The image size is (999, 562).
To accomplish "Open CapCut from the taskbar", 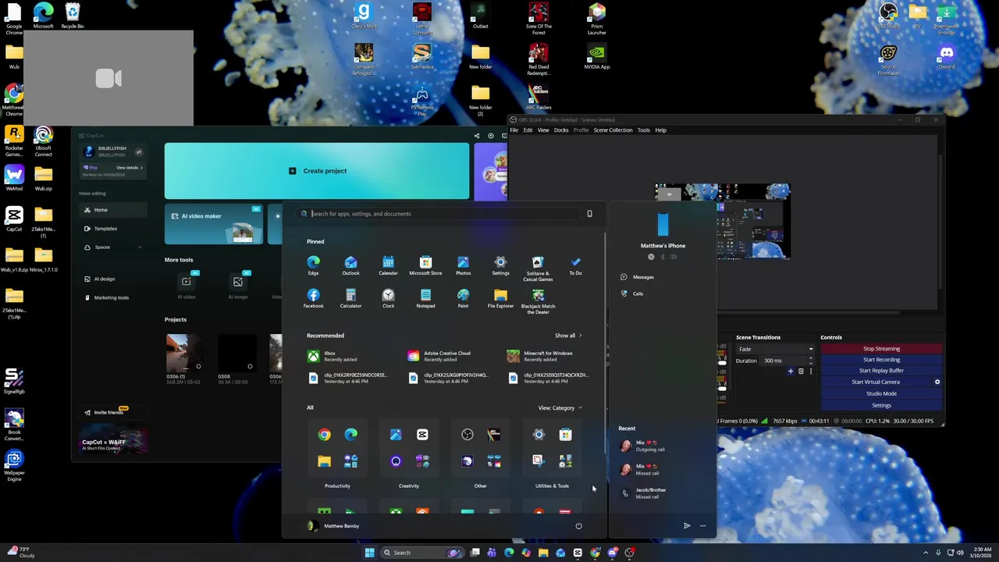I will tap(578, 553).
